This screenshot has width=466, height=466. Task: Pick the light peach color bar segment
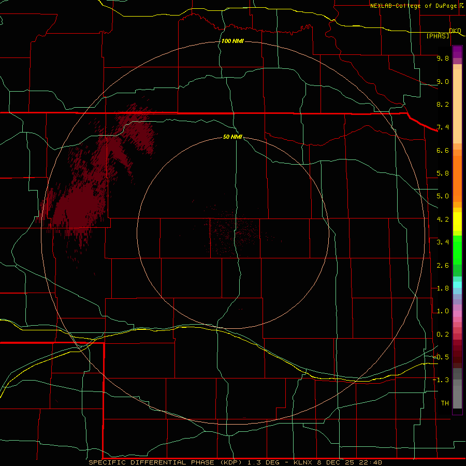(457, 106)
